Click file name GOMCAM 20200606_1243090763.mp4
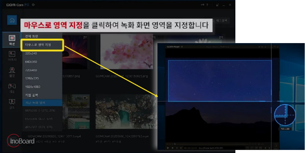Screen dimensions: 307x153 (122, 136)
